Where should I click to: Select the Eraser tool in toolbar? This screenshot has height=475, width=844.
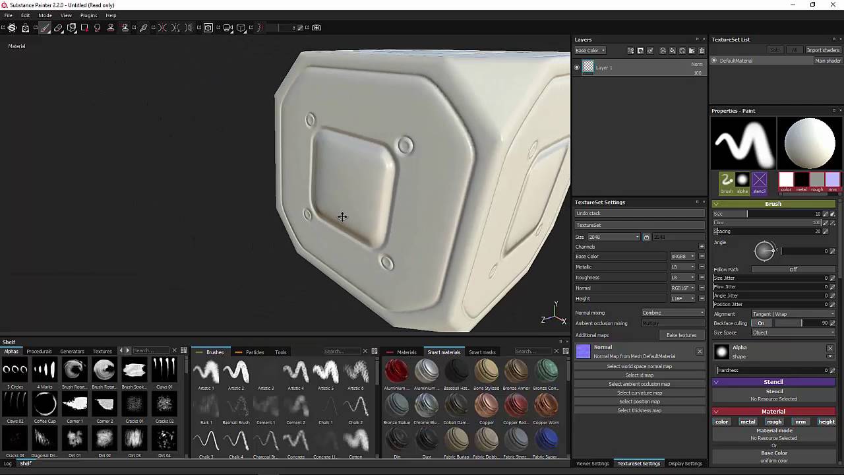pos(58,28)
